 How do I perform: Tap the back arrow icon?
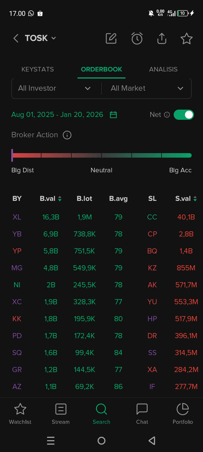click(16, 38)
